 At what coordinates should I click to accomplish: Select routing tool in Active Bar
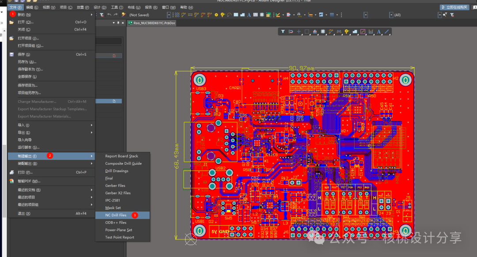coord(331,31)
